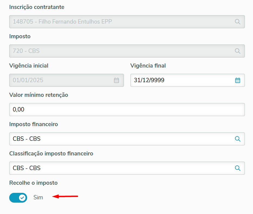Click the "Sim" text beside the switch
Viewport: 253px width, 214px height.
tap(38, 197)
